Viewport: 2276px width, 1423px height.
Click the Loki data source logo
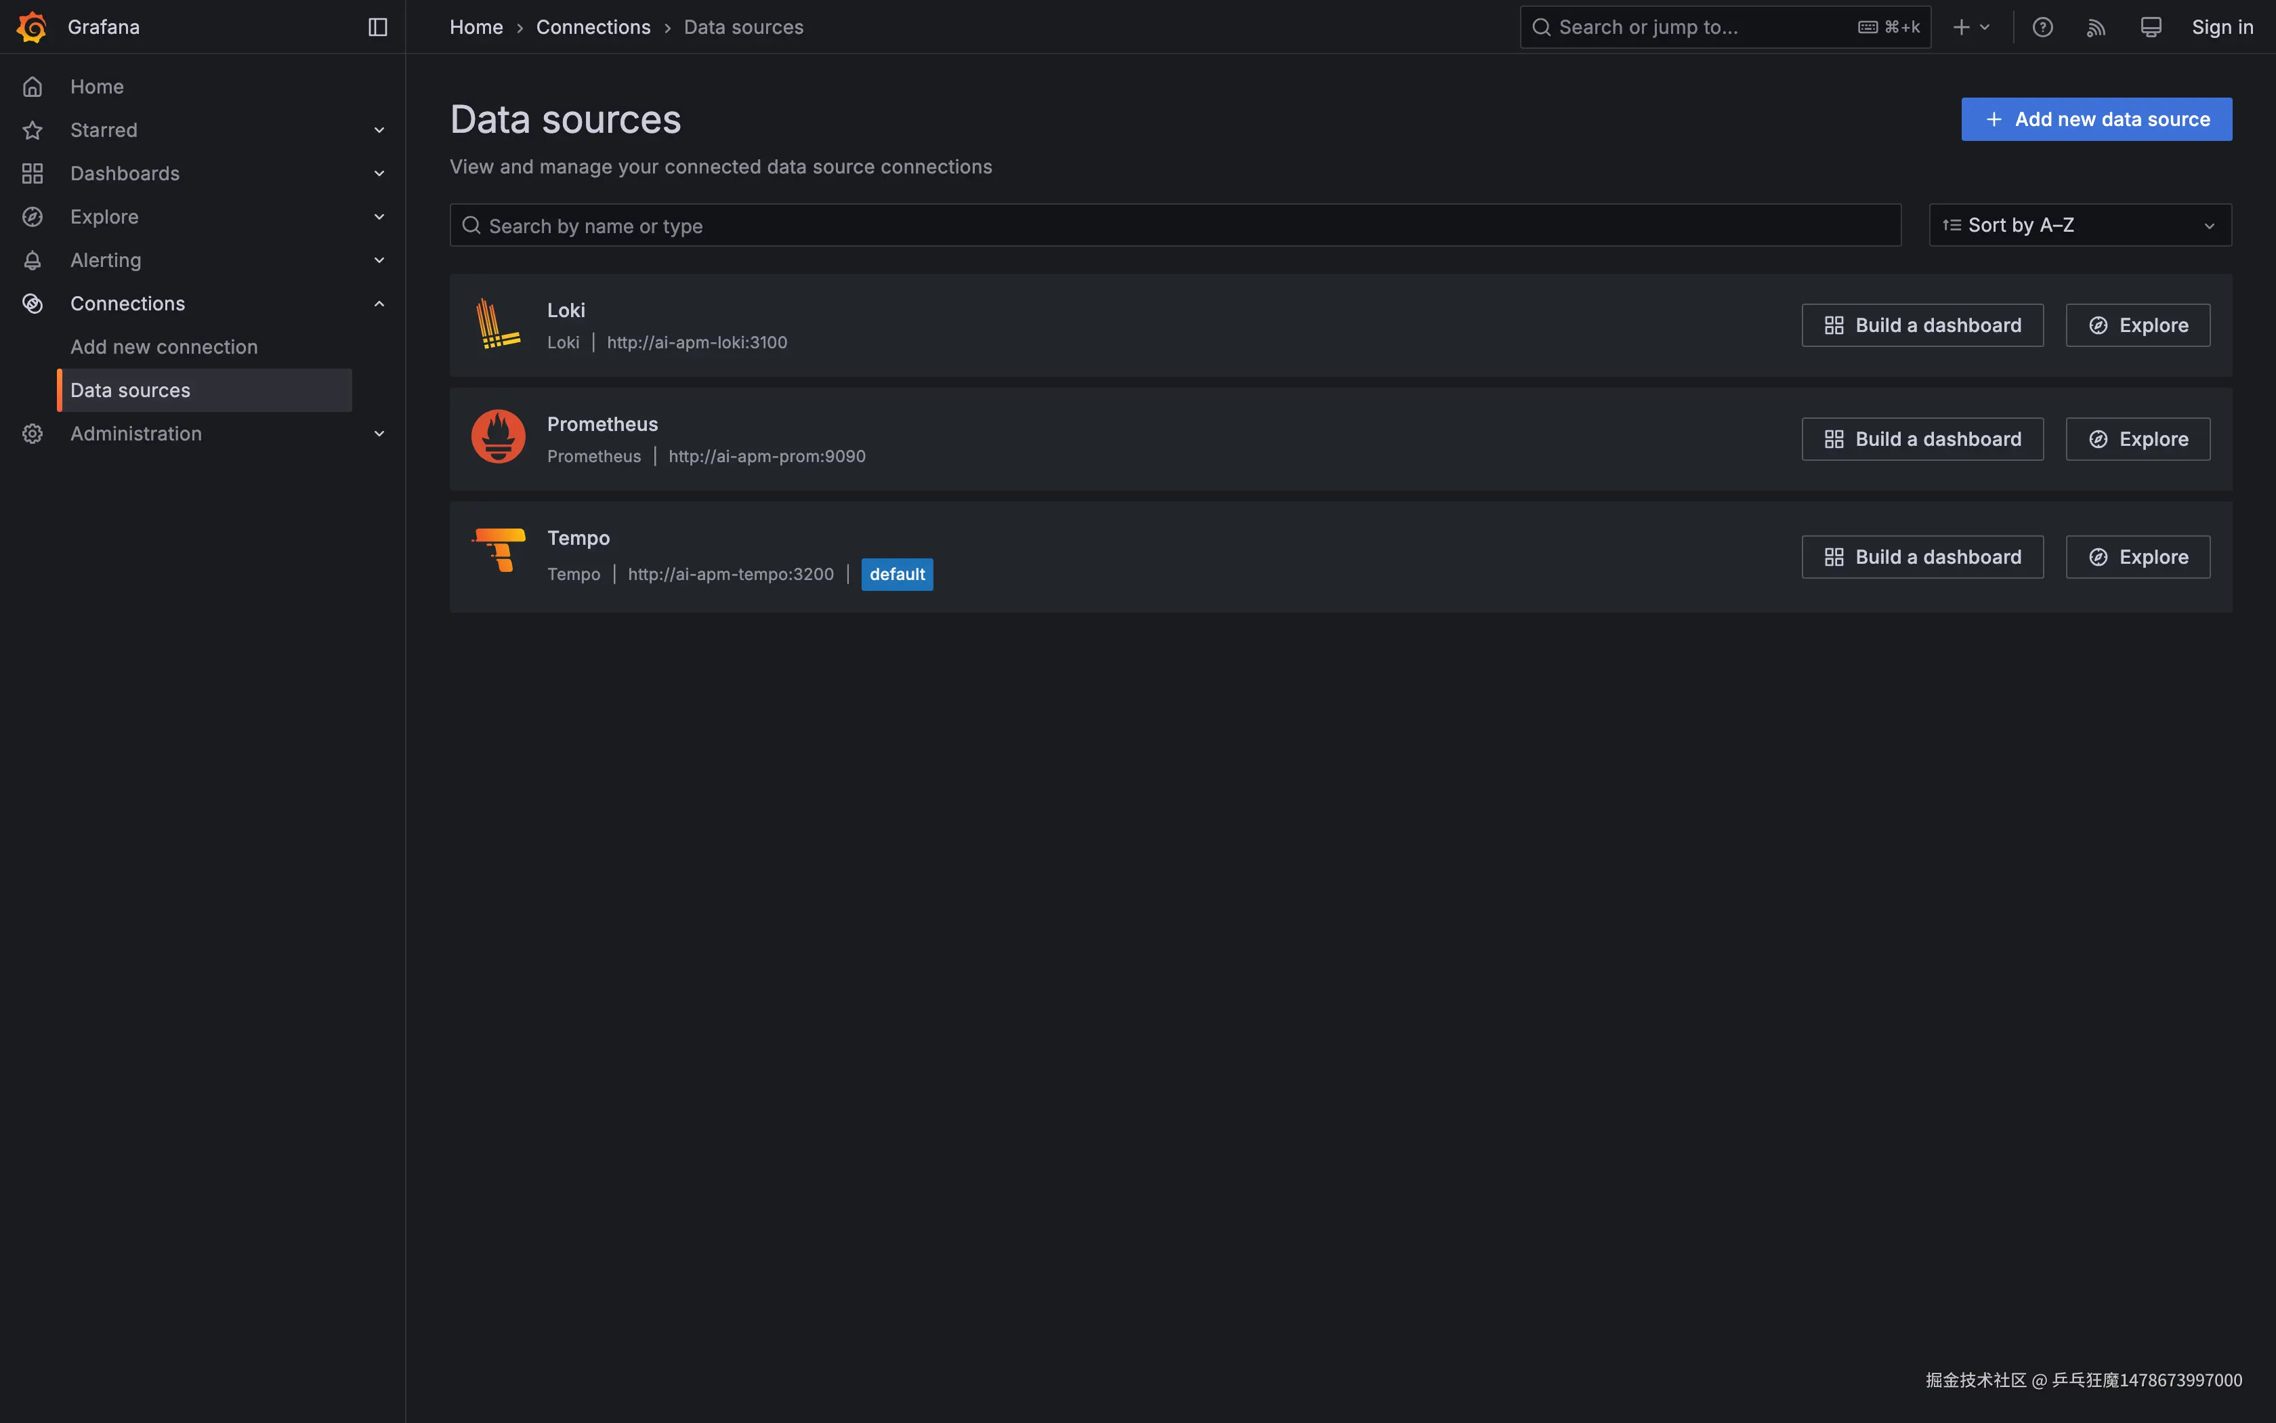point(499,324)
